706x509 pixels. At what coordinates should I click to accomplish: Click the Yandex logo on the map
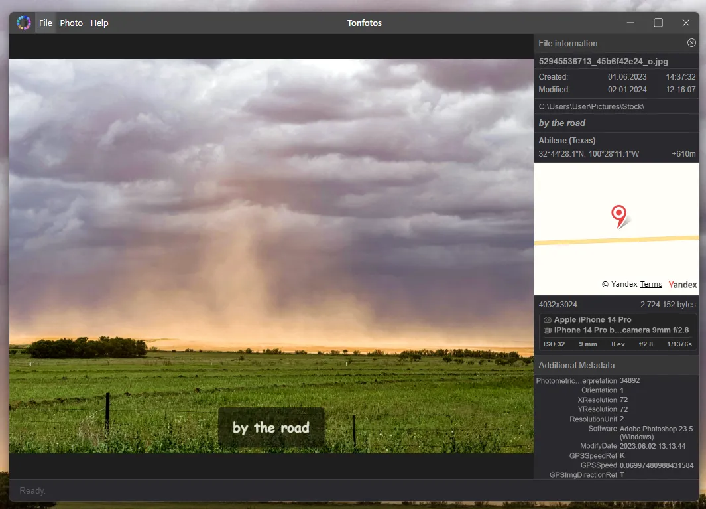click(x=683, y=285)
